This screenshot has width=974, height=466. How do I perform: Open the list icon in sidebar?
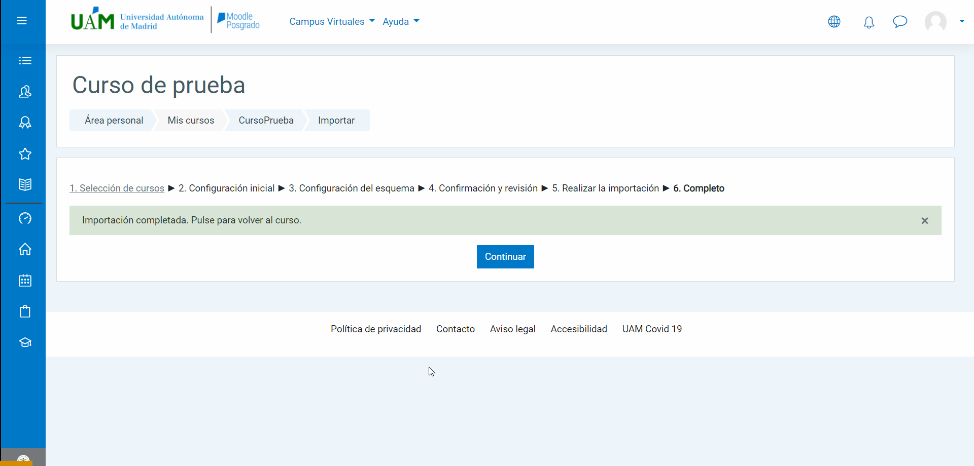[25, 61]
